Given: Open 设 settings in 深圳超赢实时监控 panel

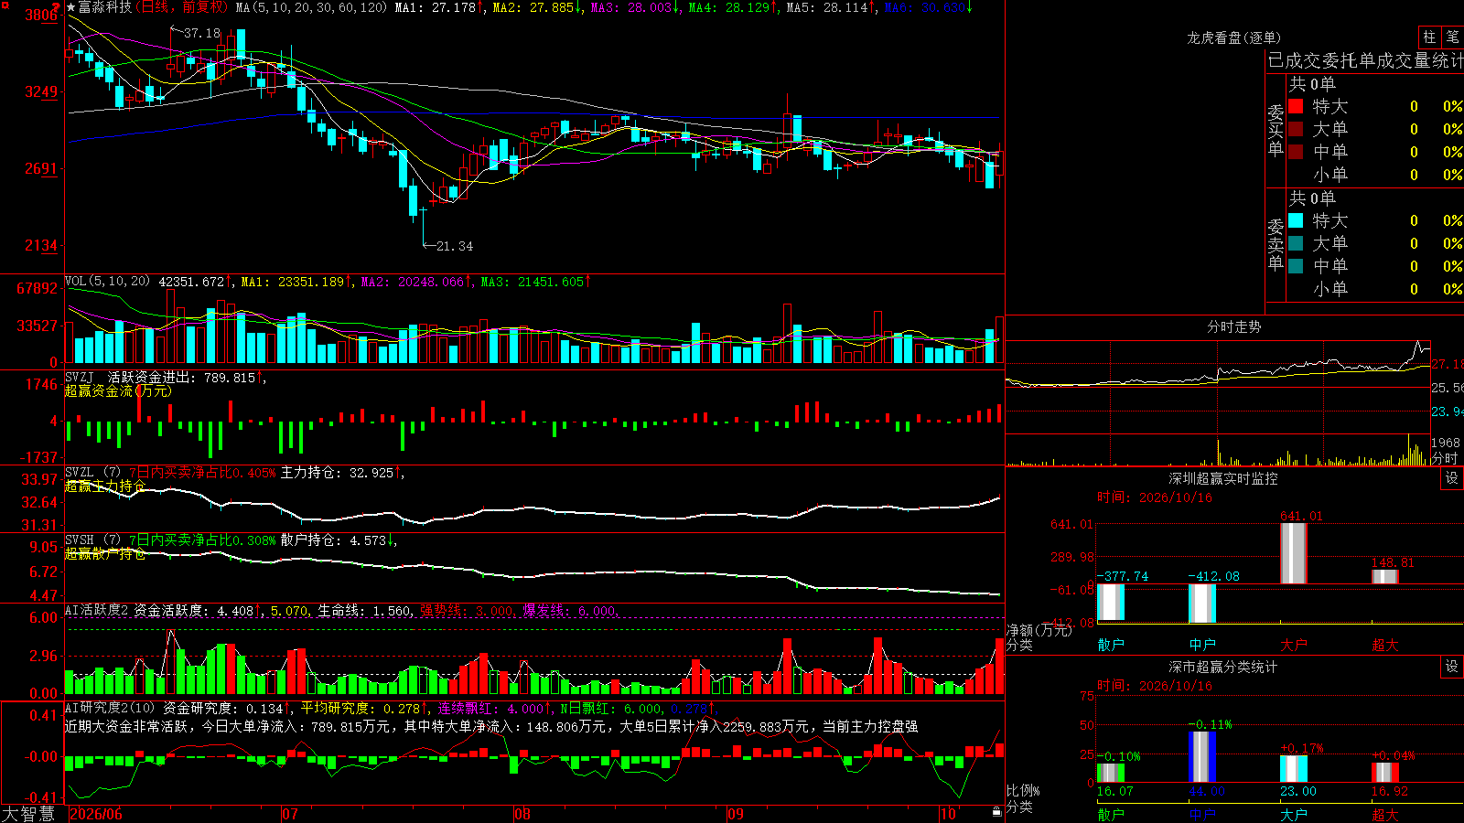Looking at the screenshot, I should [x=1452, y=478].
